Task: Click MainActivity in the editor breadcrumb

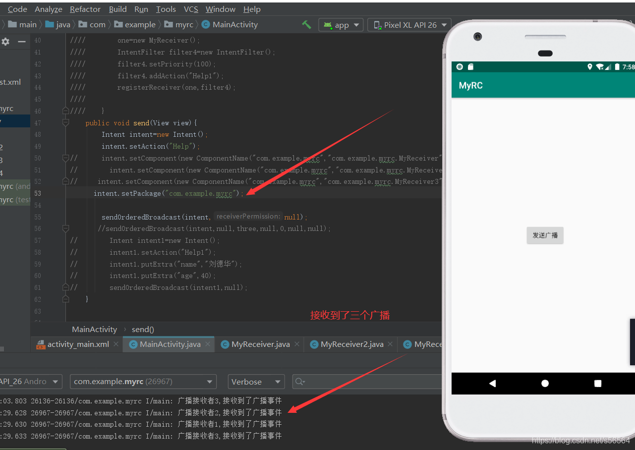Action: point(94,329)
